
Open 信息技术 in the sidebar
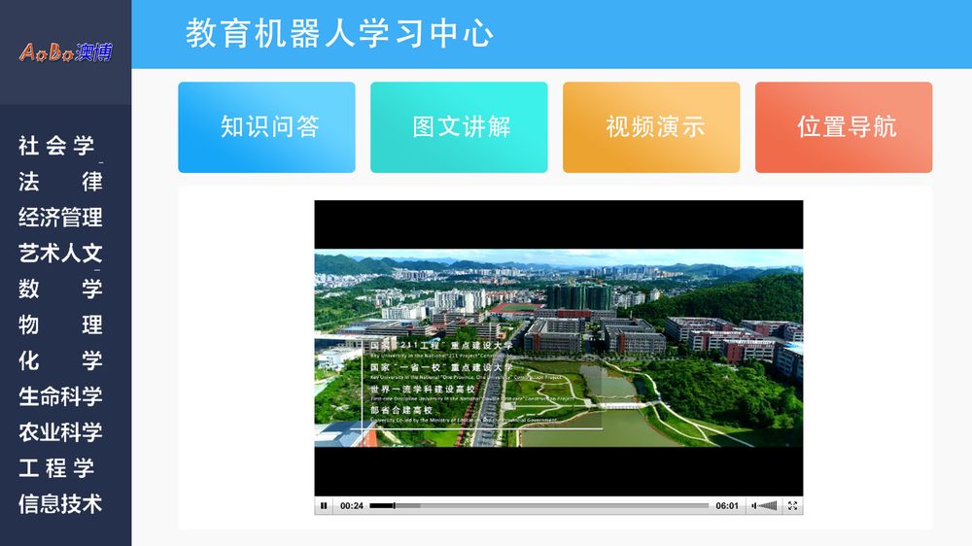point(60,504)
